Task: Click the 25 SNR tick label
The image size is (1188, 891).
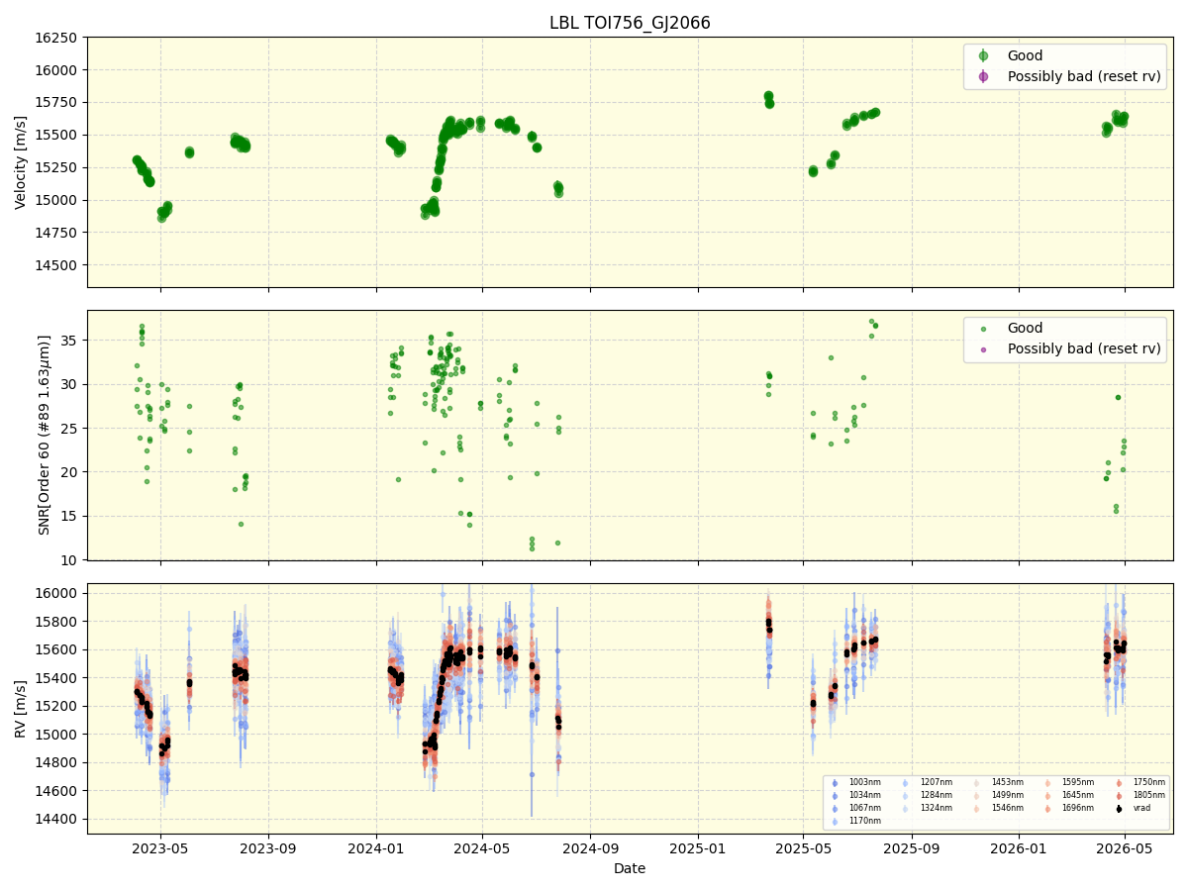Action: coord(69,429)
